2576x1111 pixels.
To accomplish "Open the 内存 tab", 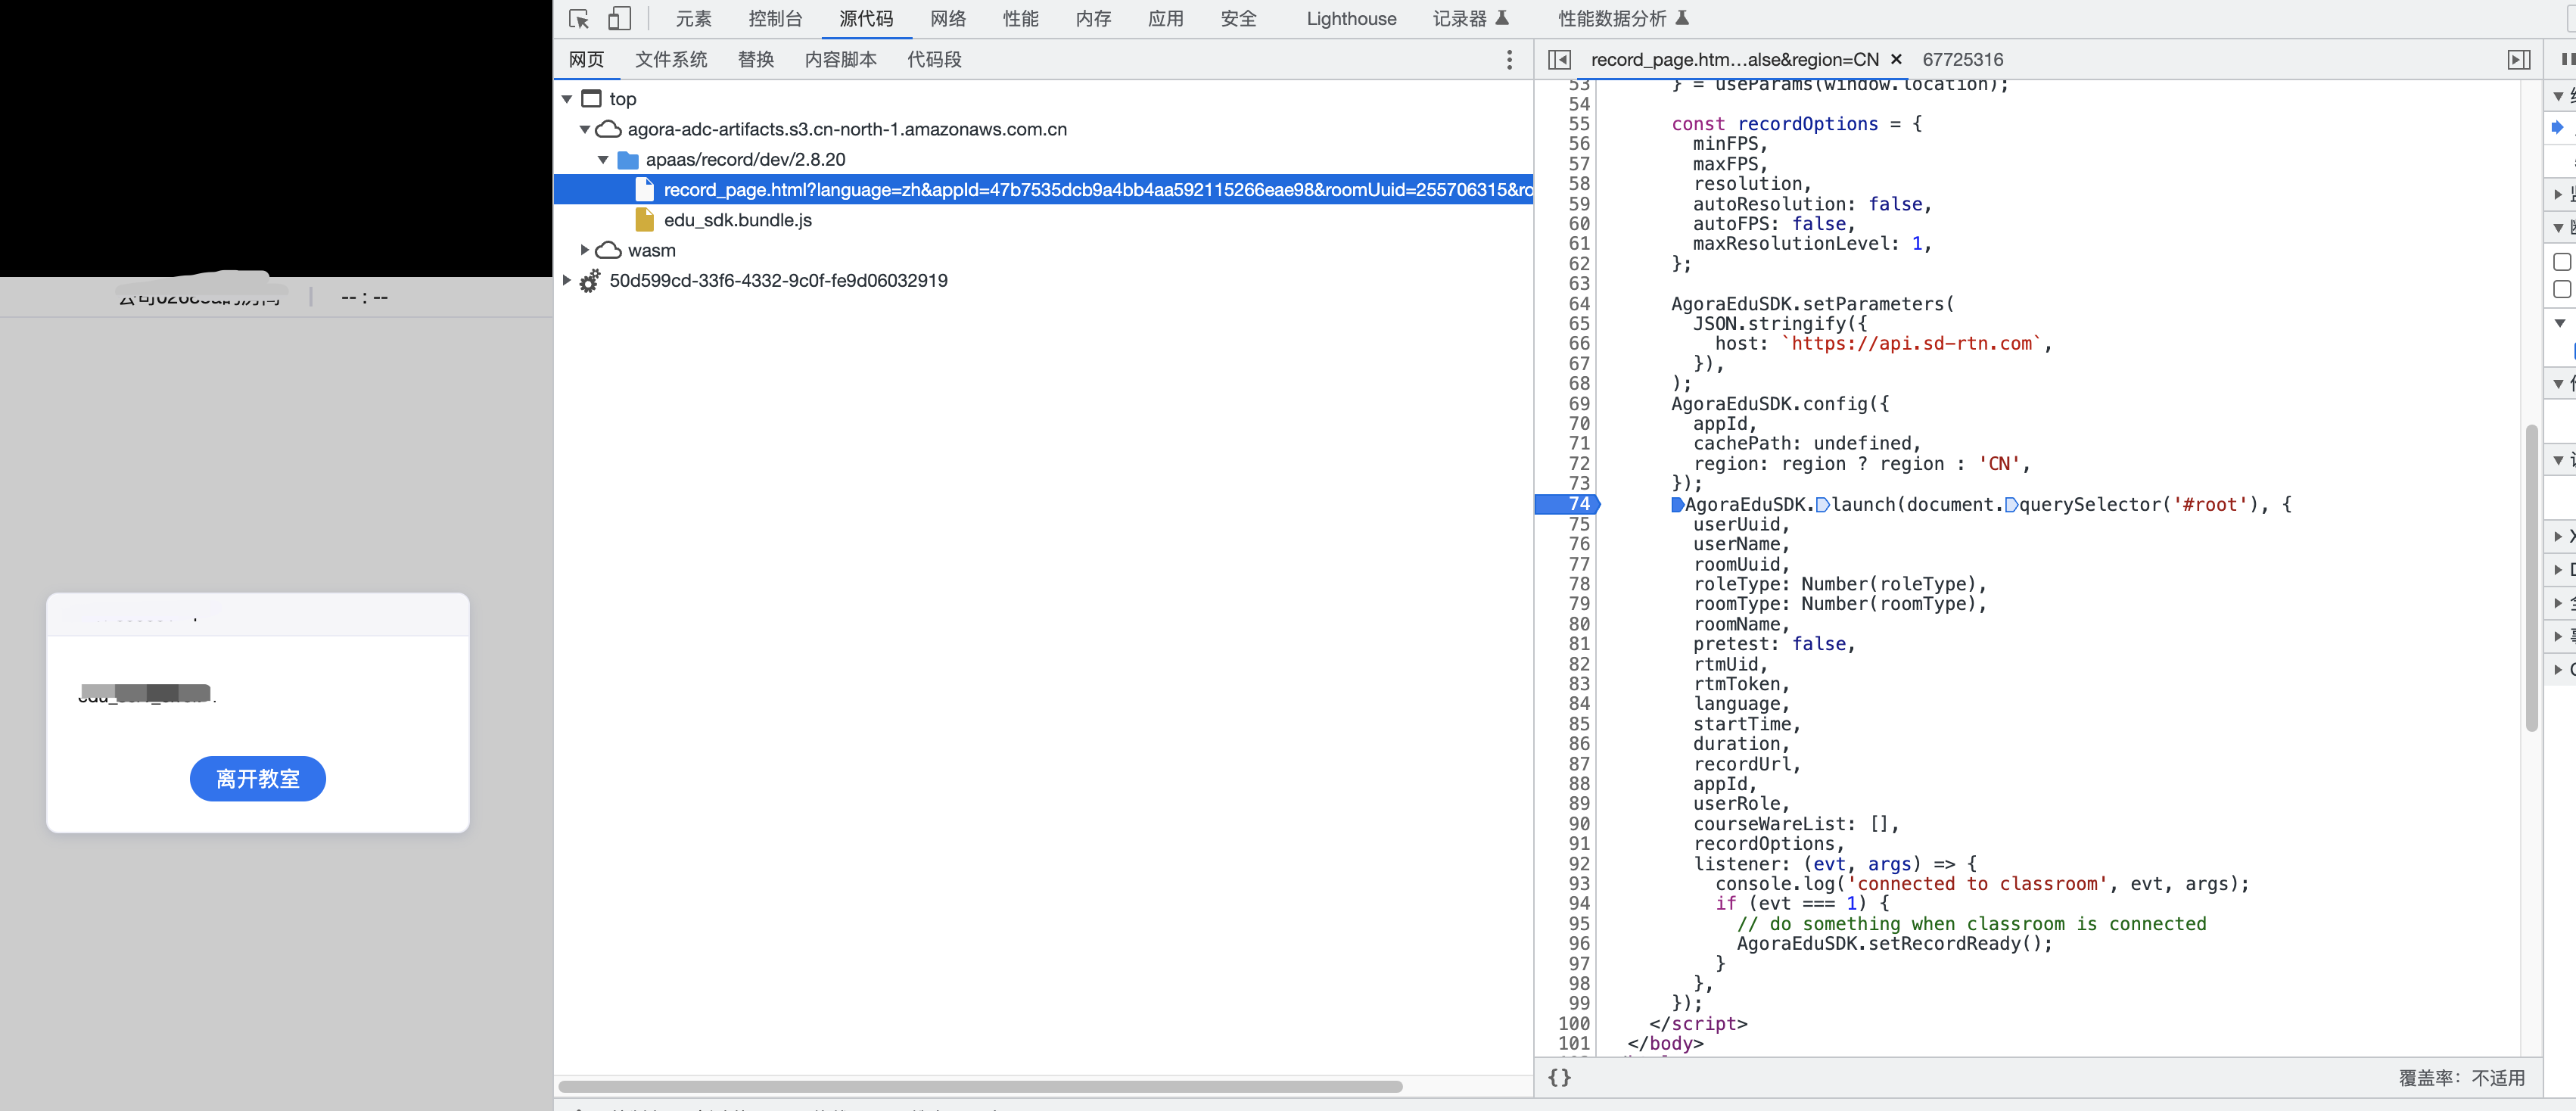I will (1093, 19).
